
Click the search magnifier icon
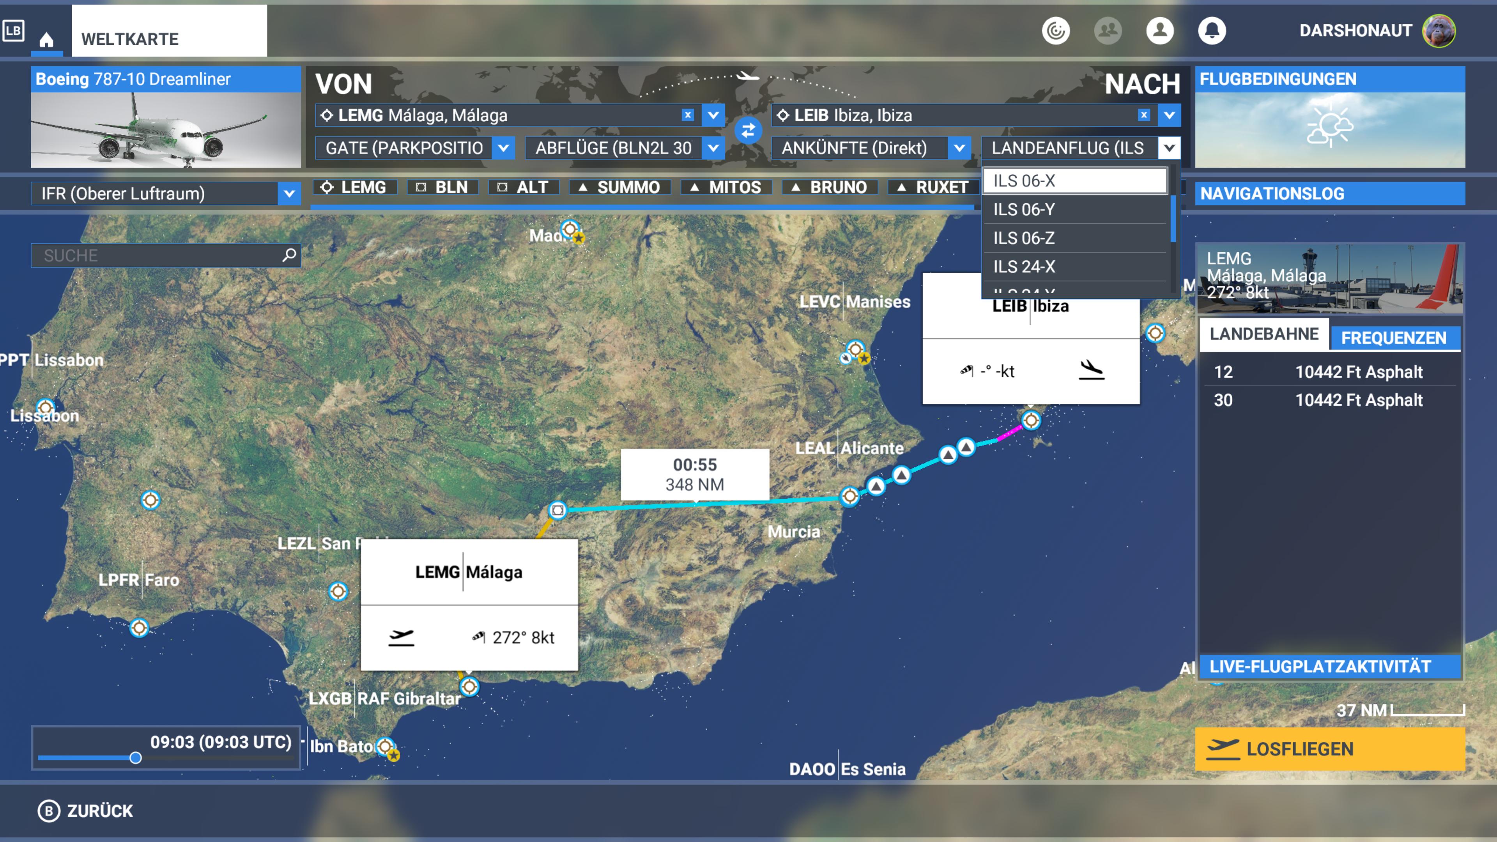click(x=289, y=255)
